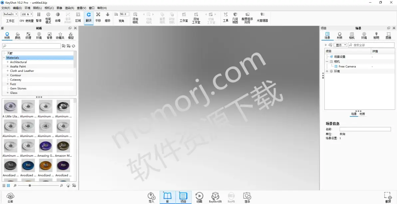Expand the Glass folder
397x204 pixels.
8,93
